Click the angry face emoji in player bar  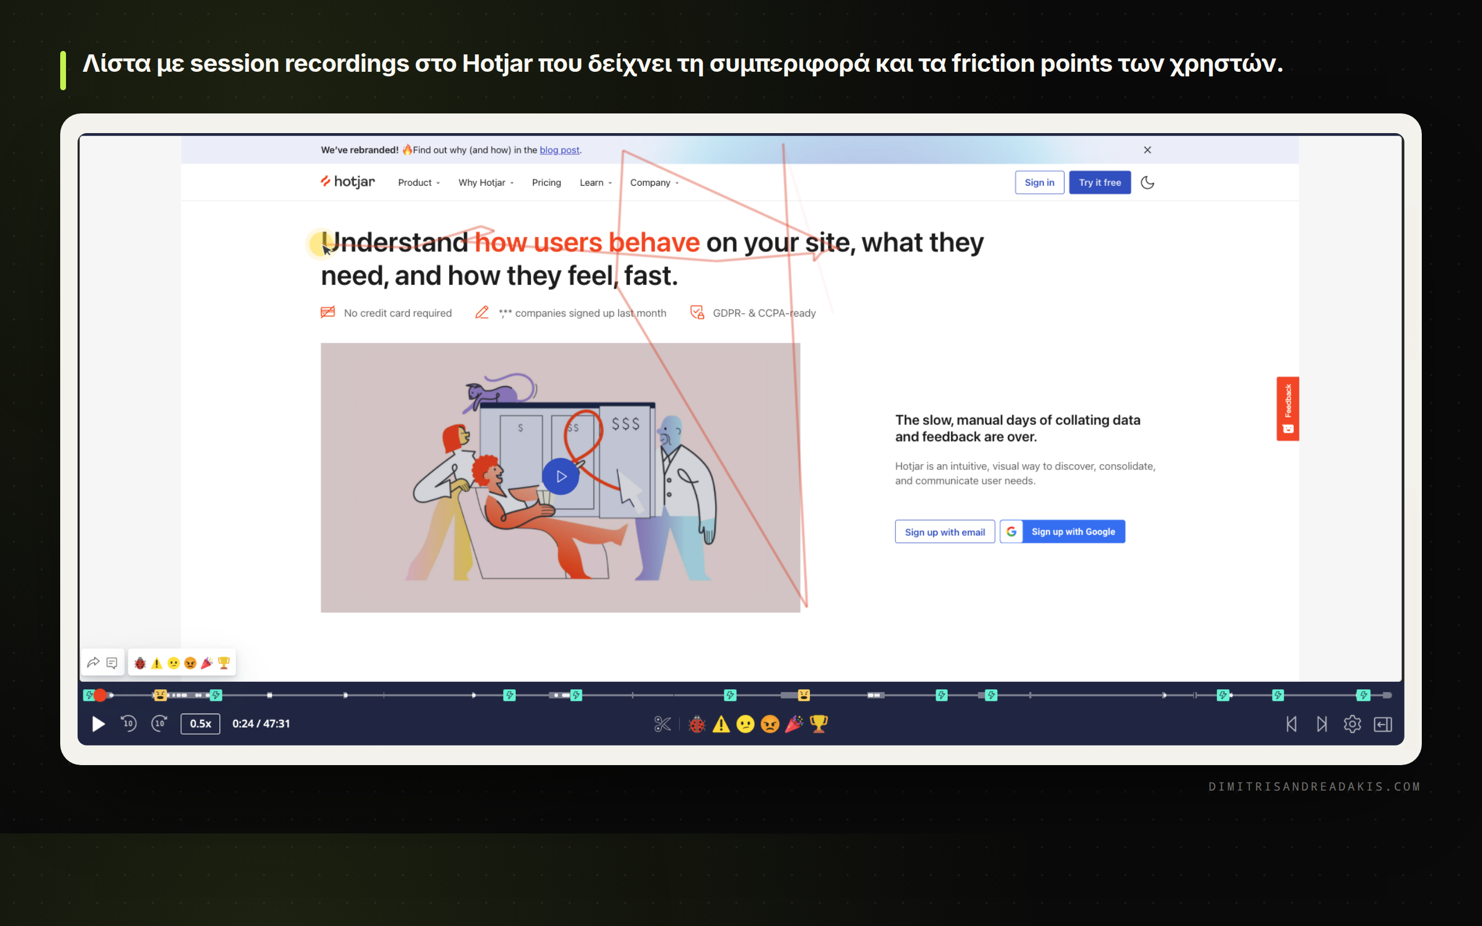click(x=770, y=725)
